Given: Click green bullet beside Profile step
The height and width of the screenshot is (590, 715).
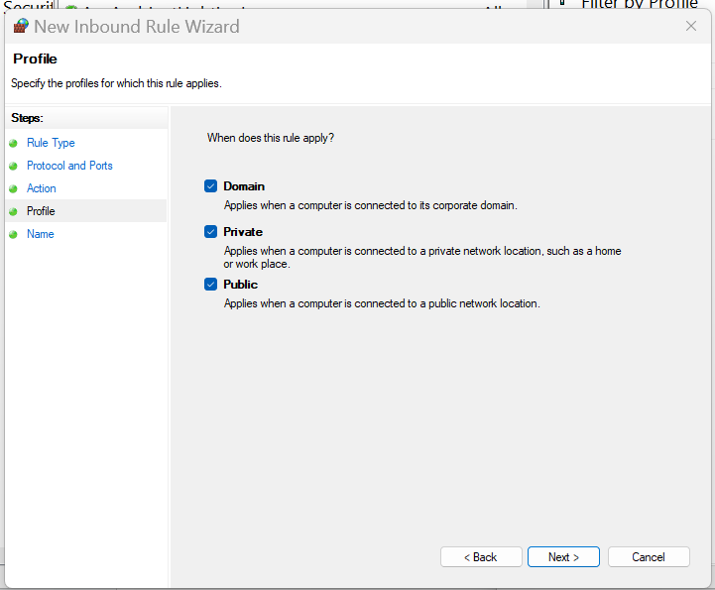Looking at the screenshot, I should pos(13,211).
